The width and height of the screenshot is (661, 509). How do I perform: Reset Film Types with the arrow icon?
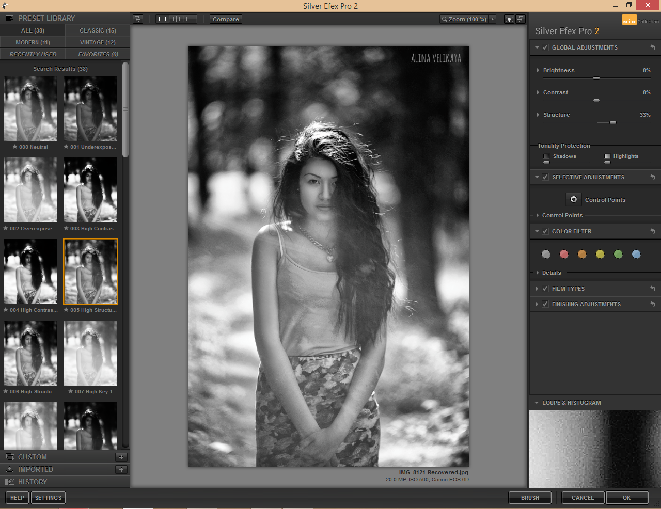coord(653,289)
